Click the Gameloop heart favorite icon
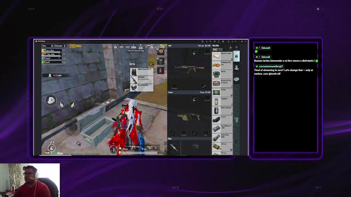Viewport: 351px width, 197px height. (202, 42)
